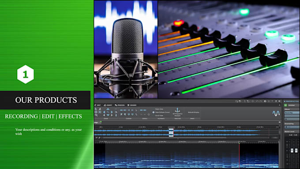Click the large blue zoom-down triangle
The height and width of the screenshot is (169, 300).
tap(108, 115)
